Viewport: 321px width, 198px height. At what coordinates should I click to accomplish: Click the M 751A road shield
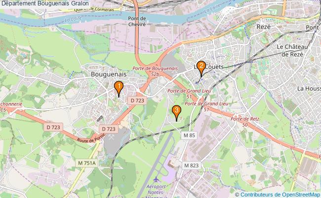(87, 163)
